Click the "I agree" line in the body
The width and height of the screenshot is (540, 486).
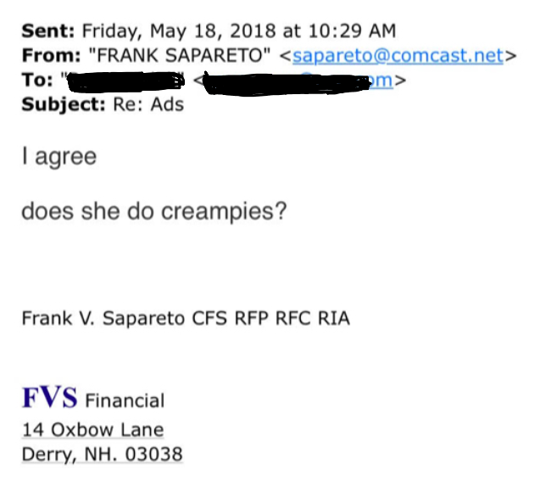click(58, 157)
